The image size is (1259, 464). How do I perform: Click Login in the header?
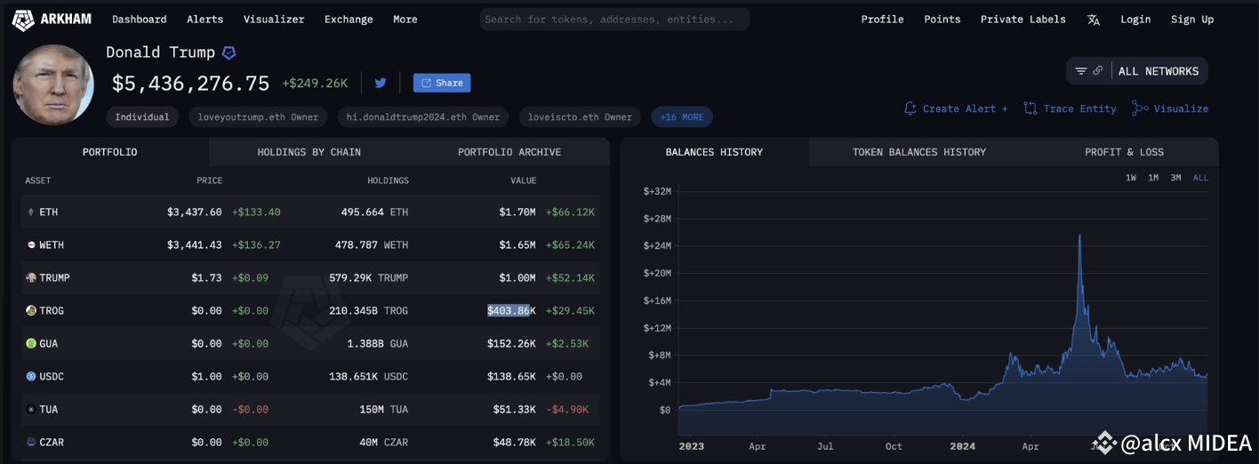(x=1135, y=19)
